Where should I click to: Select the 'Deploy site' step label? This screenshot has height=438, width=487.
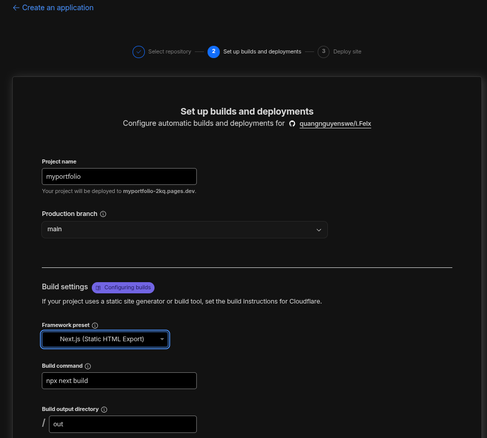pos(347,52)
